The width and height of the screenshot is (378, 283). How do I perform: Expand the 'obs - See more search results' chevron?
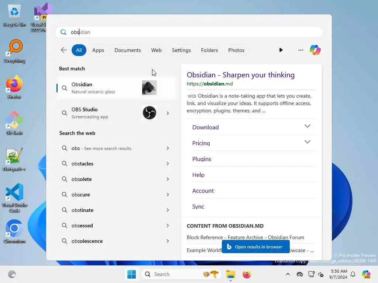pyautogui.click(x=168, y=148)
